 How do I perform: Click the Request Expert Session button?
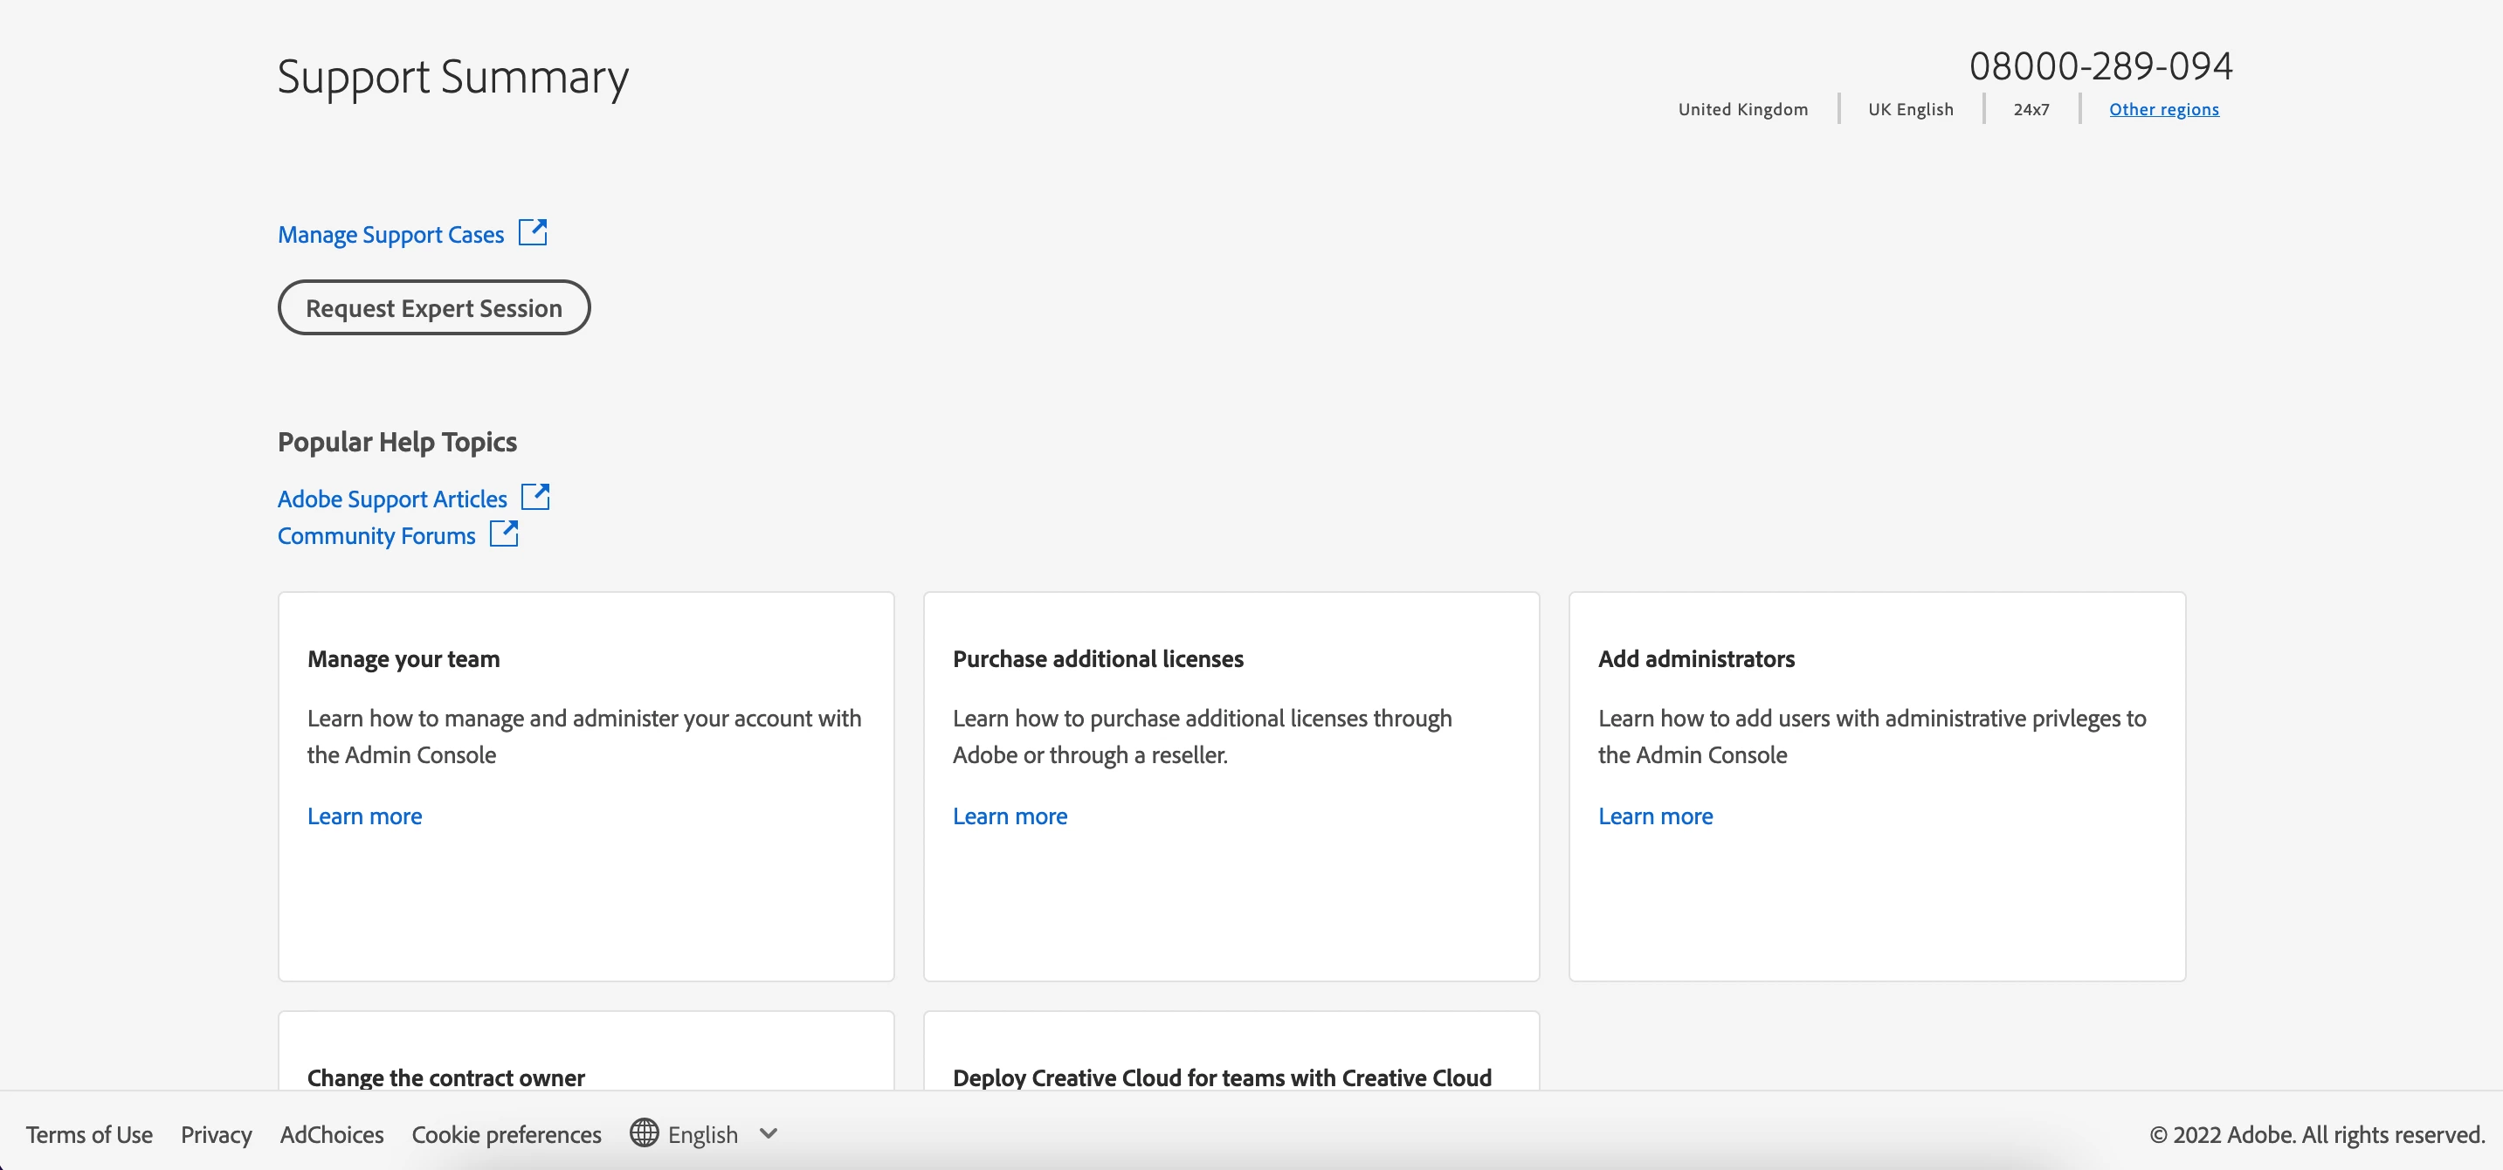click(x=433, y=307)
